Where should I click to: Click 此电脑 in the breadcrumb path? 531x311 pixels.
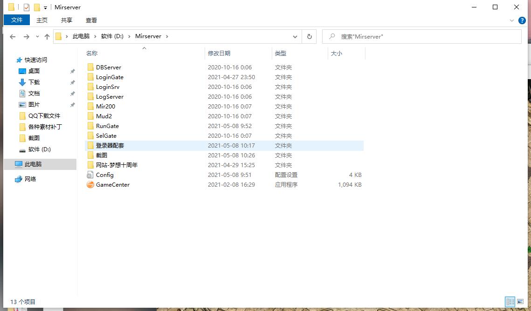[81, 36]
